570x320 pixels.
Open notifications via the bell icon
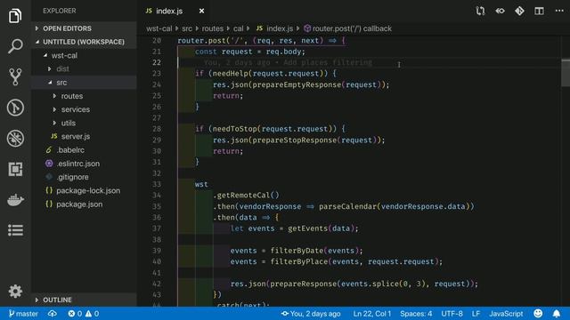tap(556, 314)
